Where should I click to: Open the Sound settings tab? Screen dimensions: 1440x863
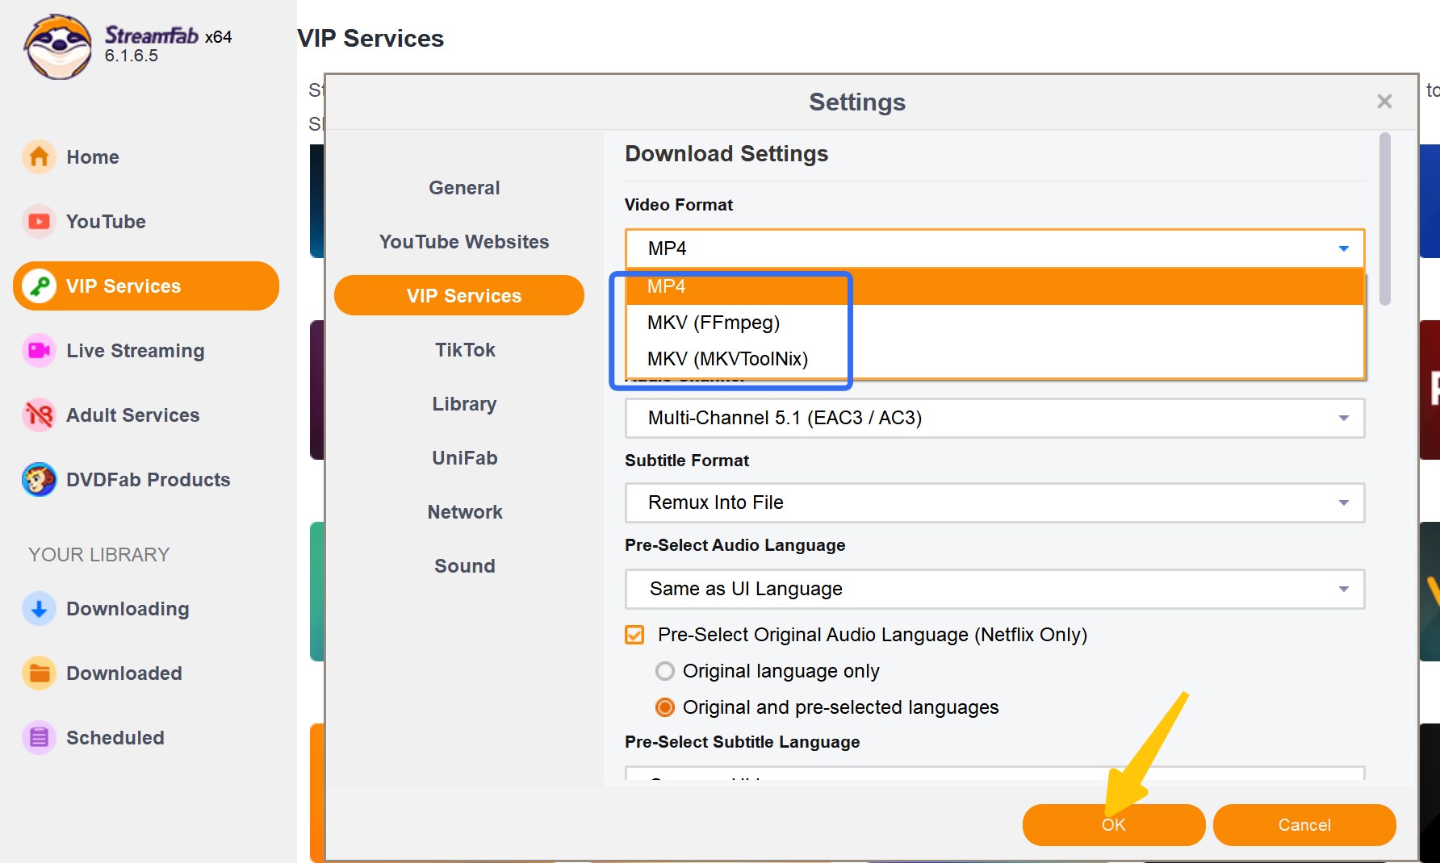click(x=465, y=566)
